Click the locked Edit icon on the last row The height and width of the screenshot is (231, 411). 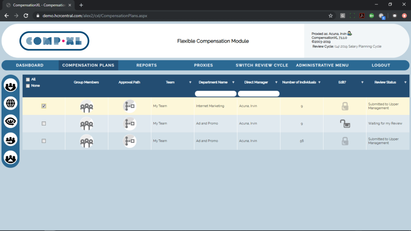click(344, 141)
